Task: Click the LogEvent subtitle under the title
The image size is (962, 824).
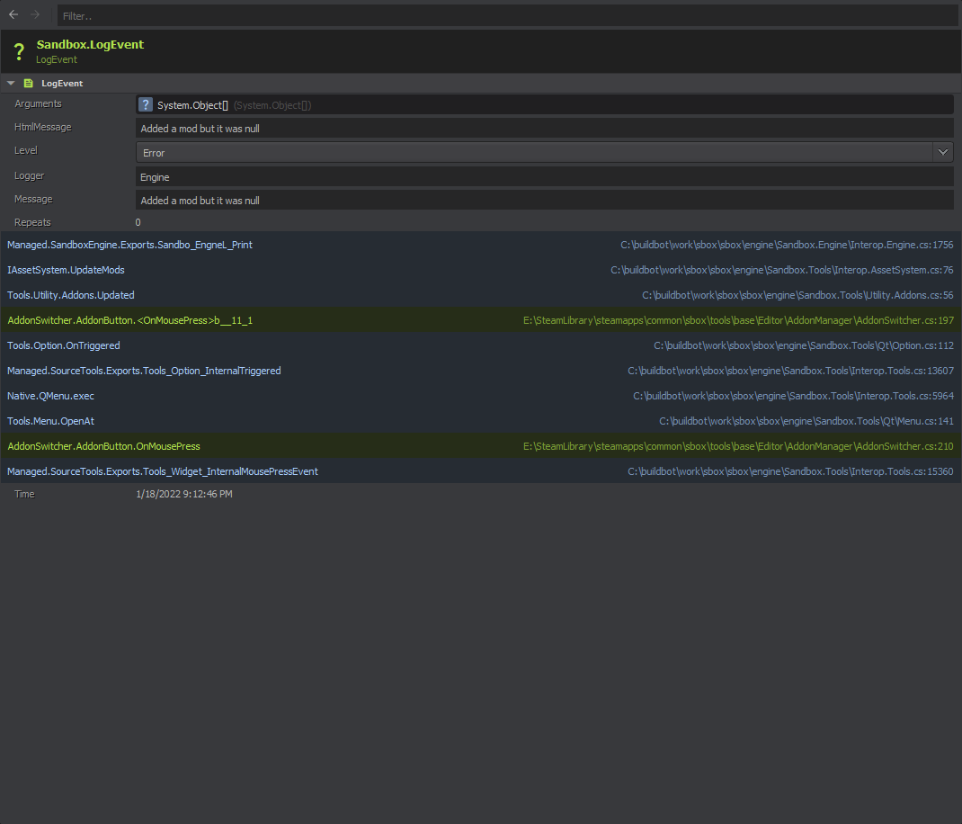Action: pos(57,59)
